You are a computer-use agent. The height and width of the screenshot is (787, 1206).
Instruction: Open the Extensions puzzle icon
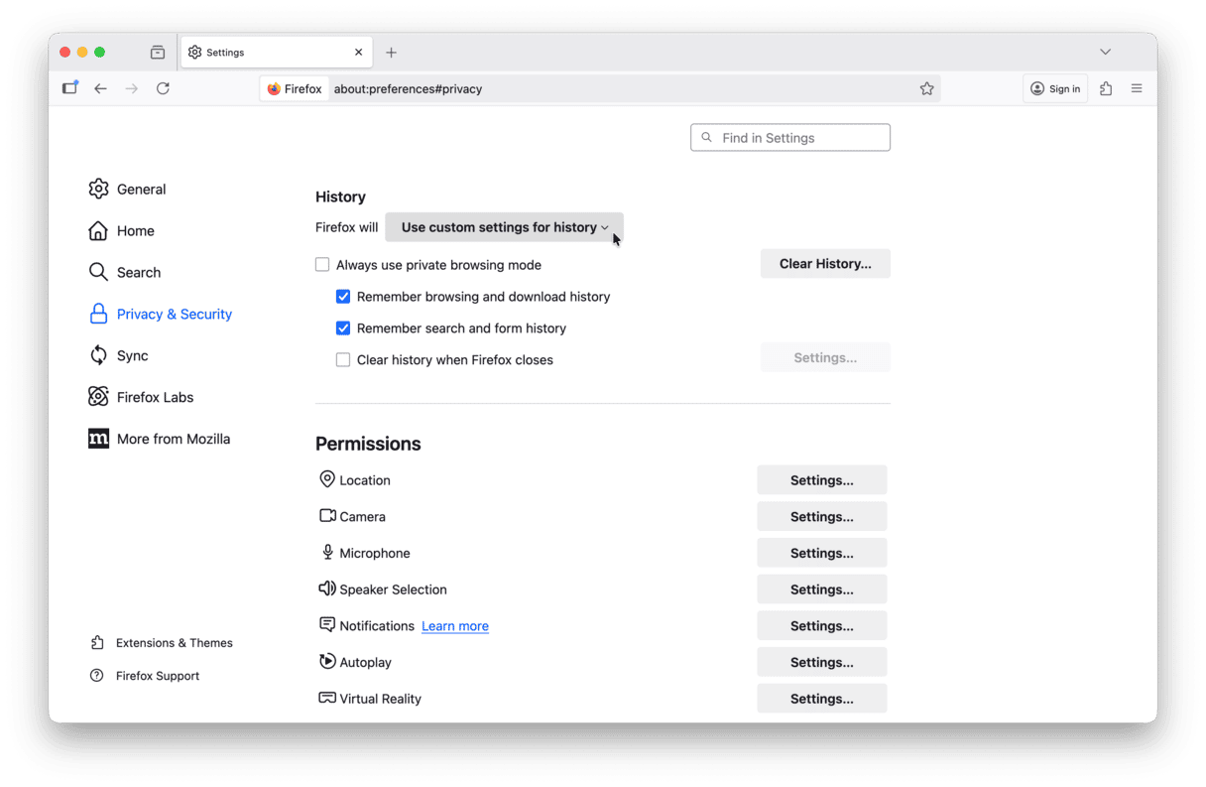(x=1106, y=88)
